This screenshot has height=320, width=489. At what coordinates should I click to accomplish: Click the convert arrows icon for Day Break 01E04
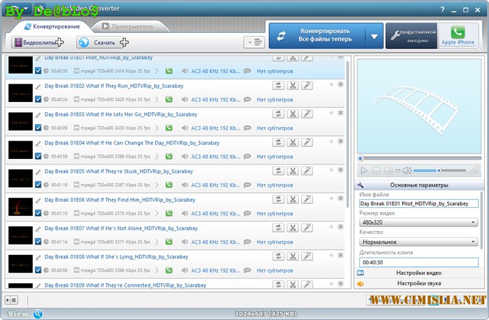click(278, 143)
